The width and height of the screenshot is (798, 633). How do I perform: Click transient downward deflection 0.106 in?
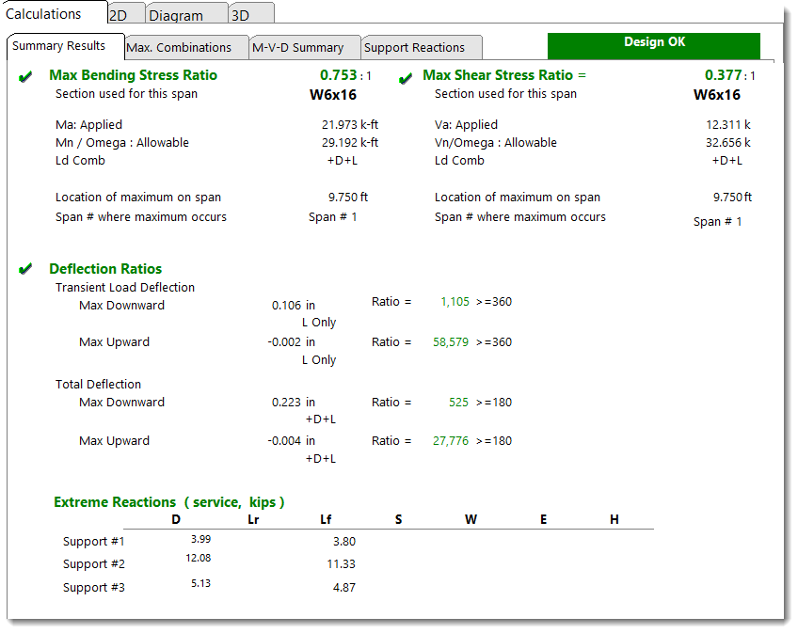[x=294, y=306]
